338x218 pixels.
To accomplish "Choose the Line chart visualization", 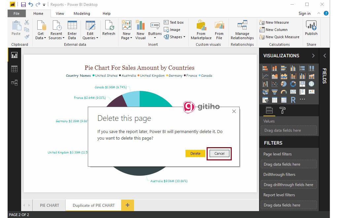I will [x=265, y=76].
